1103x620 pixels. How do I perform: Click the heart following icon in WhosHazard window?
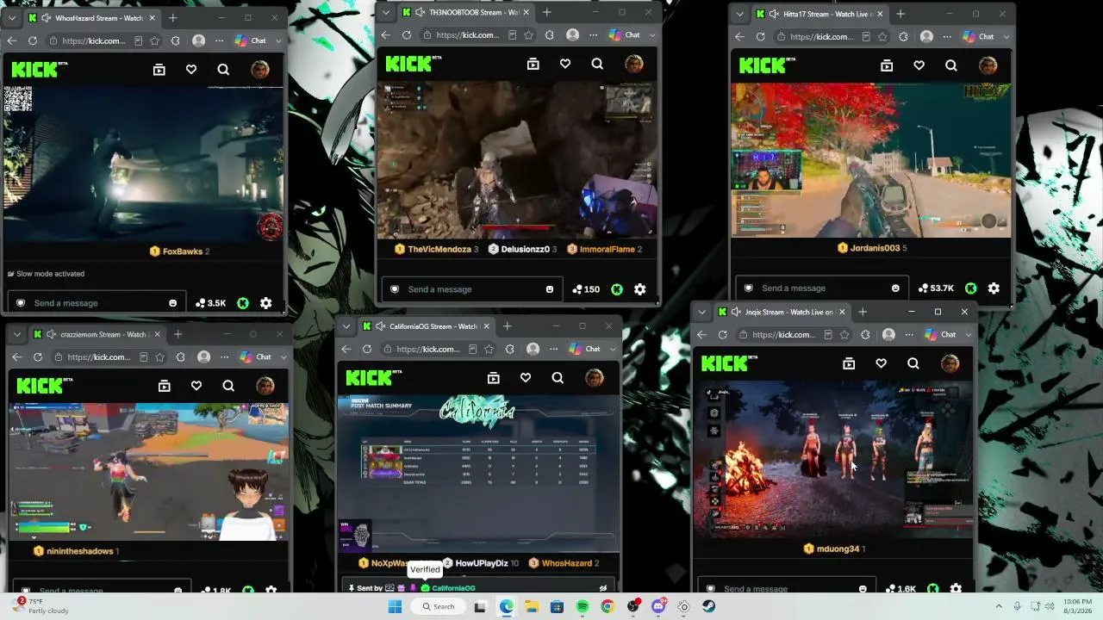(x=191, y=70)
